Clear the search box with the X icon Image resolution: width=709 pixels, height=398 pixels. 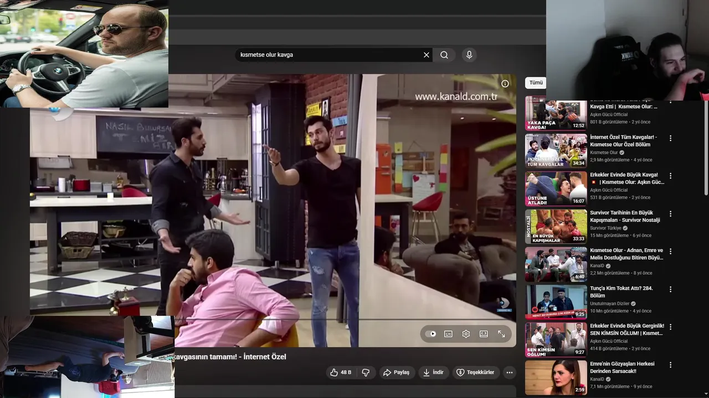(x=427, y=55)
